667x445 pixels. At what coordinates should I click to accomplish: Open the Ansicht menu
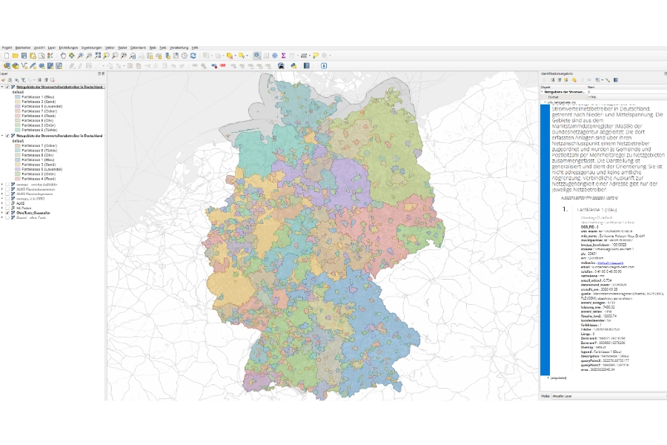coord(39,47)
